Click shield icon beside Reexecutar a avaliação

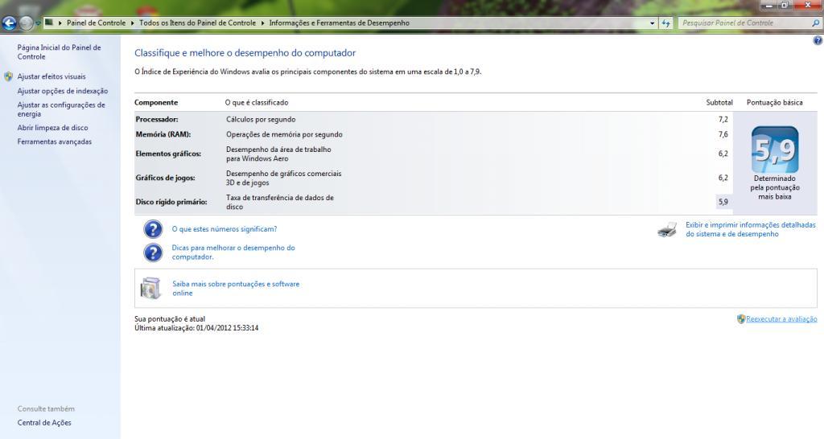tap(741, 318)
